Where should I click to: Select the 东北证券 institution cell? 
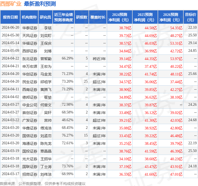point(30,59)
